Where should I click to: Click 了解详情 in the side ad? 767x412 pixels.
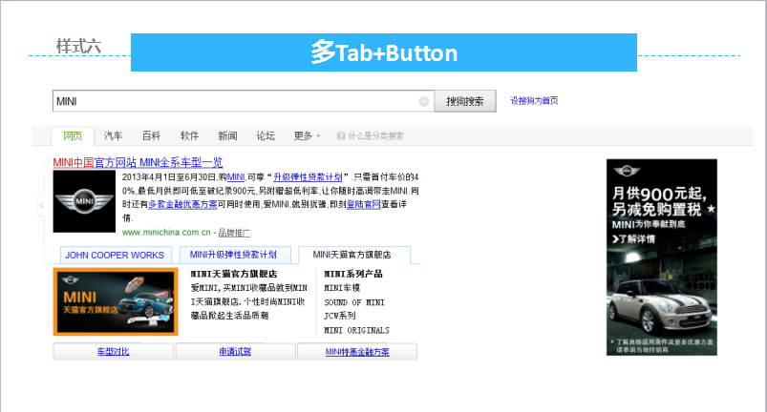[633, 239]
